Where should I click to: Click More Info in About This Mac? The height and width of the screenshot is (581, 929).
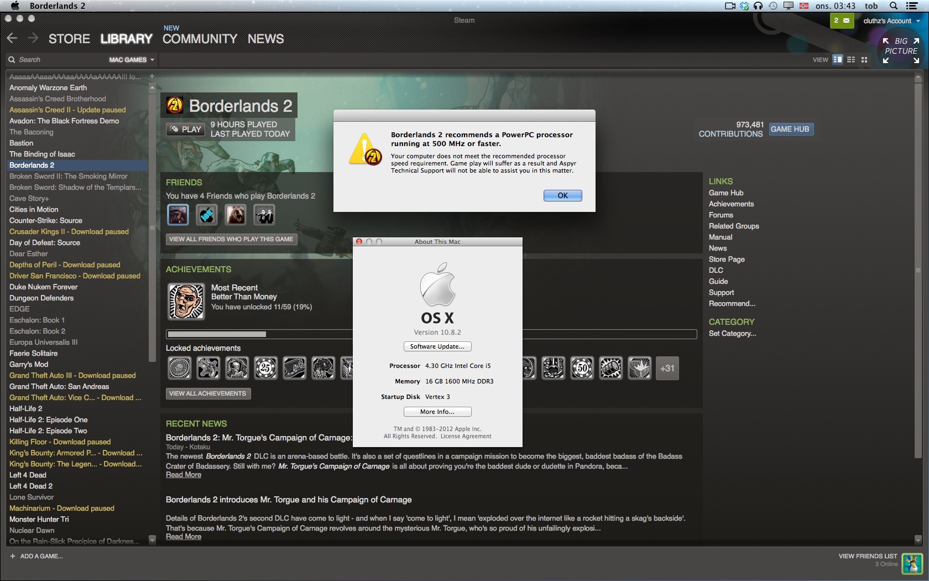pyautogui.click(x=437, y=412)
